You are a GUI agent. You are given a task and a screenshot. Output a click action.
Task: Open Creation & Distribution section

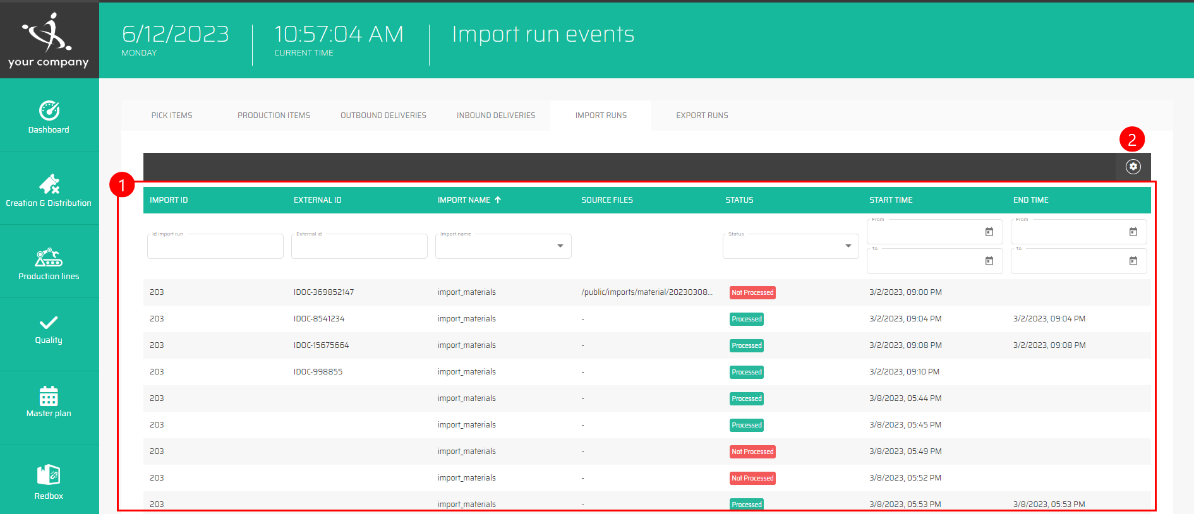49,190
